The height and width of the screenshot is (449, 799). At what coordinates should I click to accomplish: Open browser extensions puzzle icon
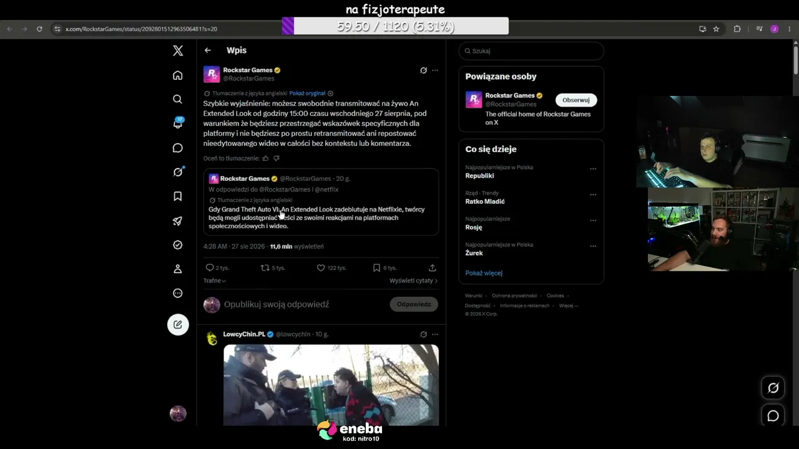point(737,29)
